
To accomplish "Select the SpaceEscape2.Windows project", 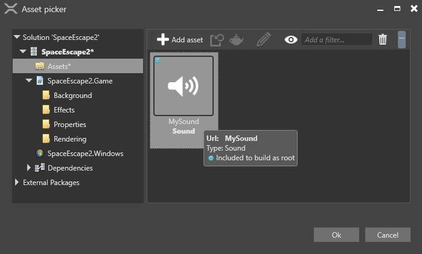I will tap(85, 154).
